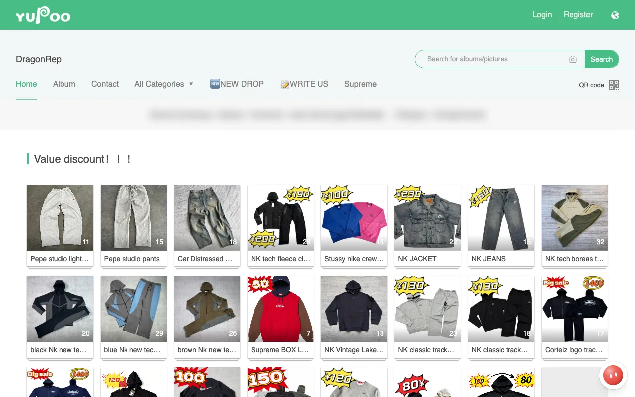Click the Yupoo logo
This screenshot has height=397, width=635.
43,15
